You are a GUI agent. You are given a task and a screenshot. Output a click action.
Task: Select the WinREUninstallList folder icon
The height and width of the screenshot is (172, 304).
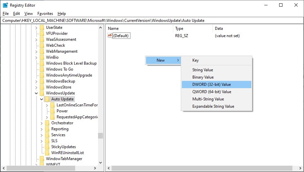[x=47, y=153]
